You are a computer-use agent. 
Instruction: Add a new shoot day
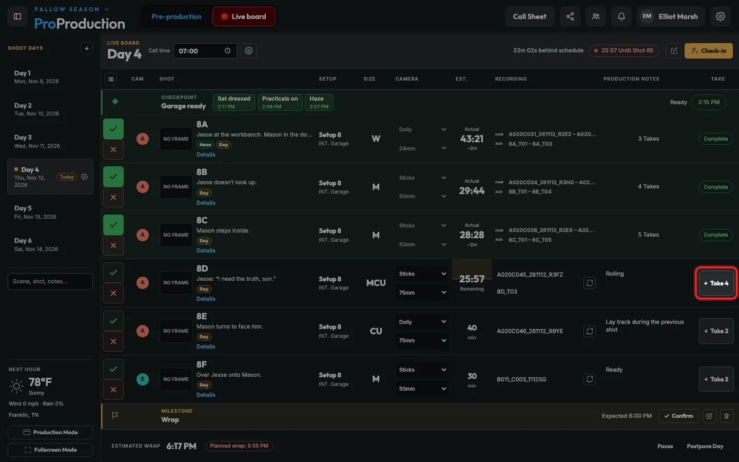tap(87, 48)
